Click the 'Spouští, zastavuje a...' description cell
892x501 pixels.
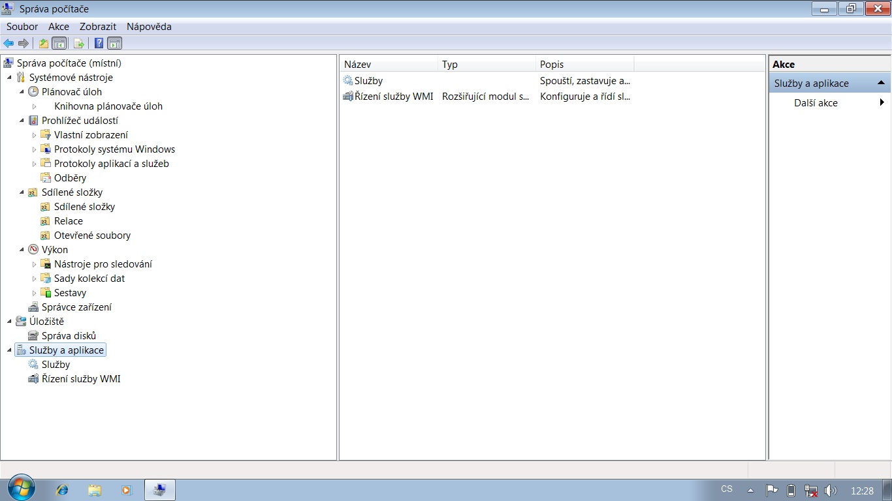pos(585,81)
